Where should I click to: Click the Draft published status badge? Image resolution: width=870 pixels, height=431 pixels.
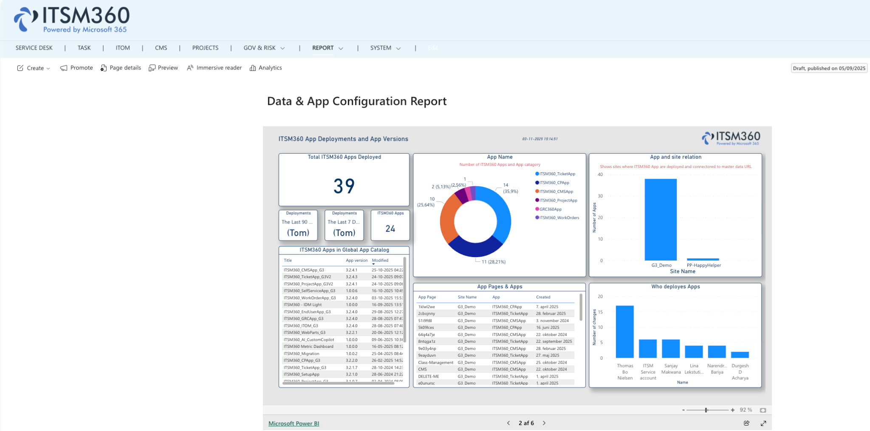point(829,68)
